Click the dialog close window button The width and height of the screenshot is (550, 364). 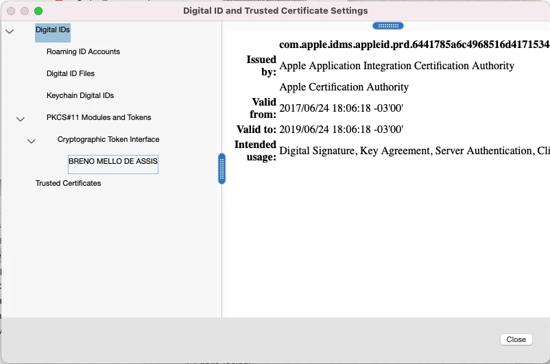(11, 11)
